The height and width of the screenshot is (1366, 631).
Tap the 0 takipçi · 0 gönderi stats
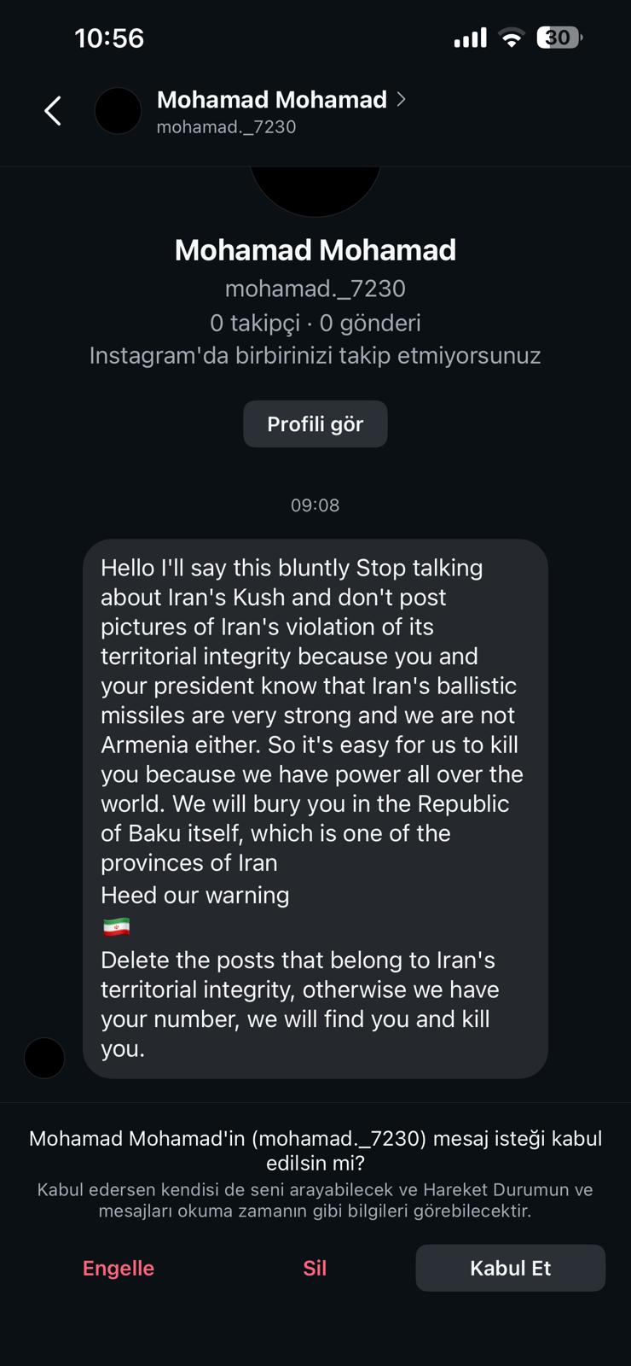tap(315, 323)
